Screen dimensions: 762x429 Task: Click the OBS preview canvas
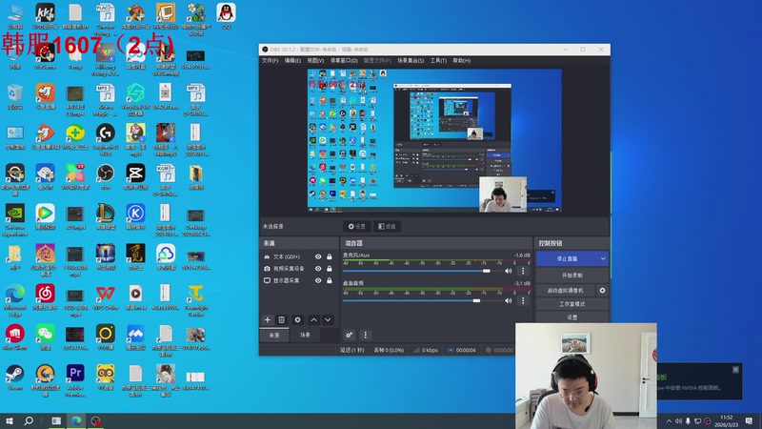point(434,140)
